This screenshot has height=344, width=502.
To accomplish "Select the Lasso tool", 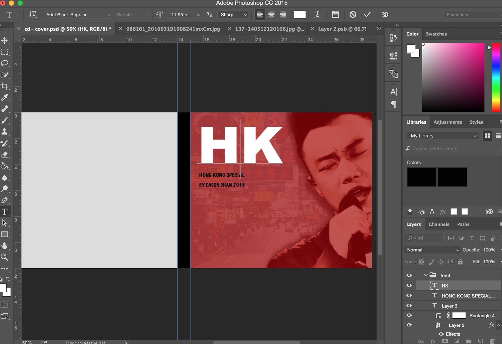I will click(5, 63).
